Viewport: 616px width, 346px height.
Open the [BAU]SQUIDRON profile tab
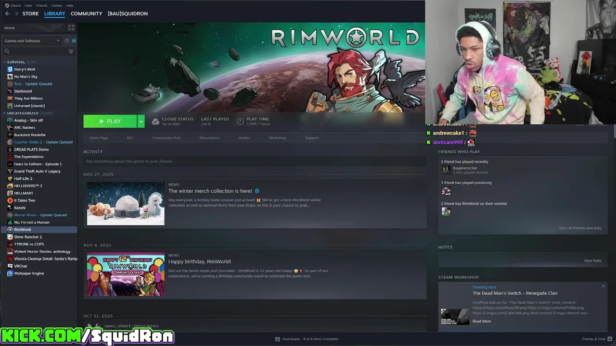(128, 13)
